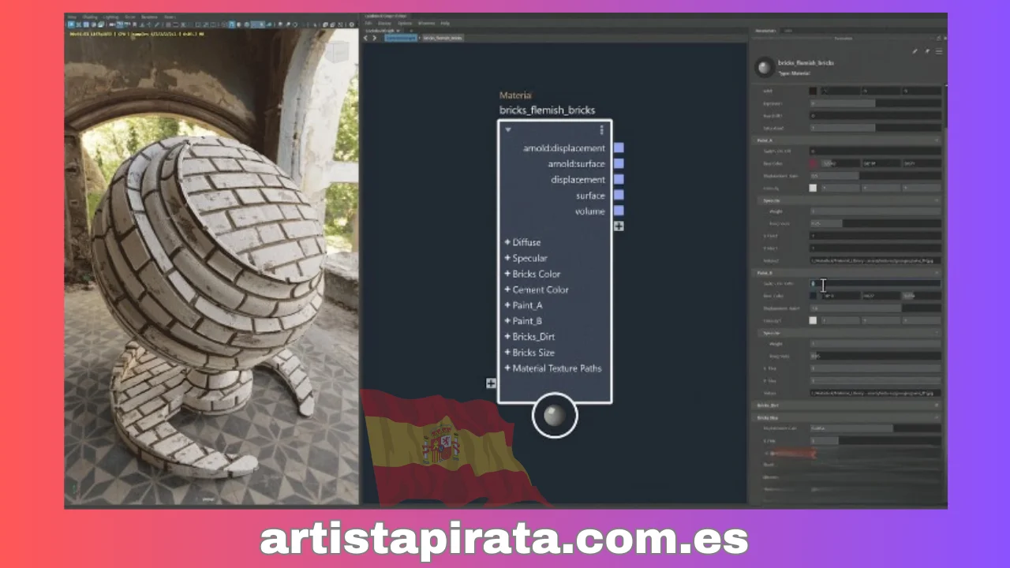1010x568 pixels.
Task: Expand the Bricks Color parameter group
Action: [x=507, y=274]
